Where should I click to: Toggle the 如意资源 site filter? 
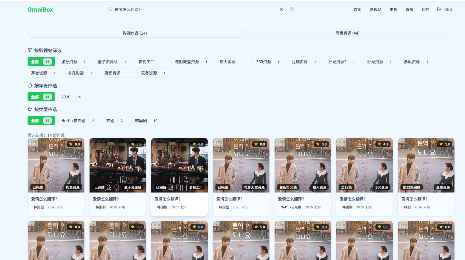[74, 62]
